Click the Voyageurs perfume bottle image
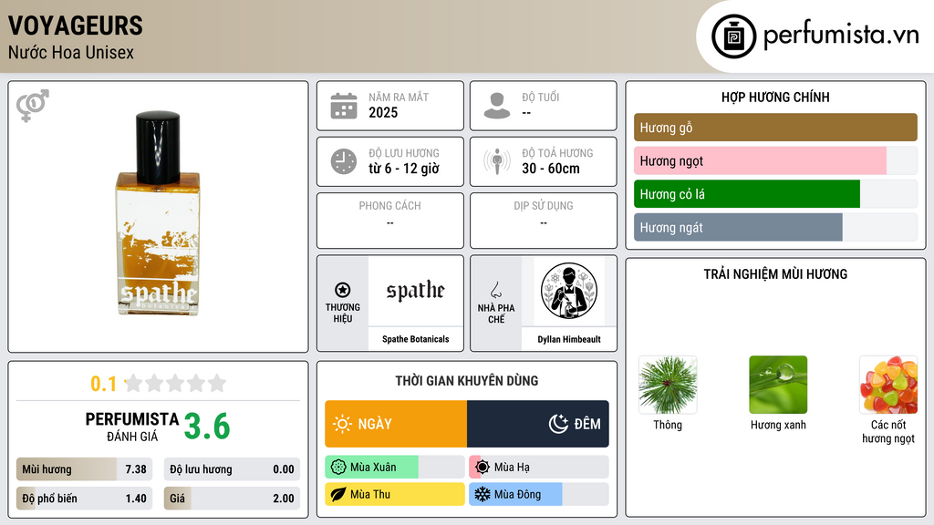Image resolution: width=934 pixels, height=525 pixels. (x=158, y=213)
